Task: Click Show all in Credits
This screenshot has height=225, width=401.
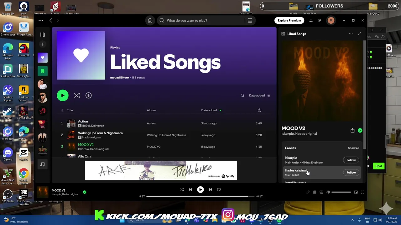Action: (353, 148)
